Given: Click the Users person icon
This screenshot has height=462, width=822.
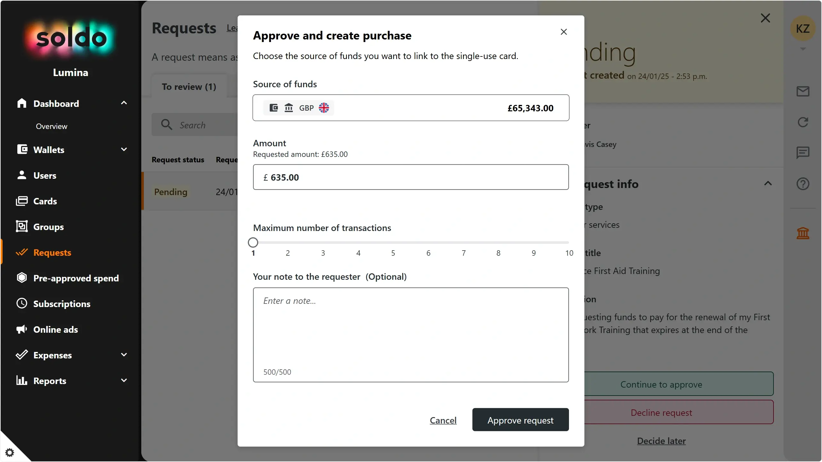Looking at the screenshot, I should point(22,175).
